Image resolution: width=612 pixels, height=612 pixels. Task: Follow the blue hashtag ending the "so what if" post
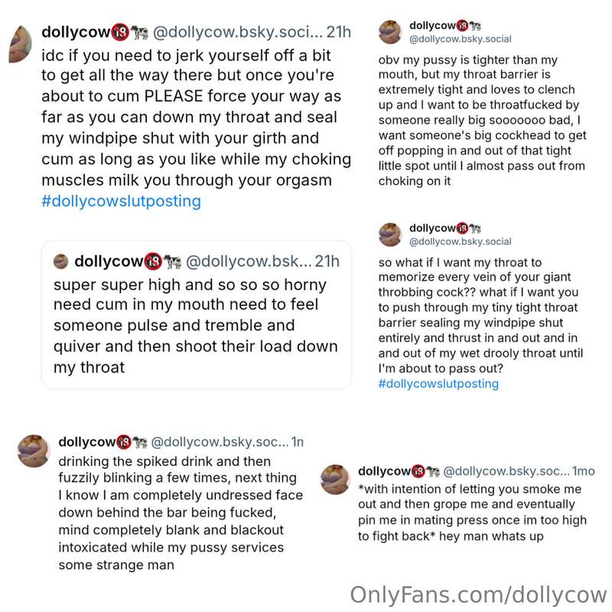[438, 384]
